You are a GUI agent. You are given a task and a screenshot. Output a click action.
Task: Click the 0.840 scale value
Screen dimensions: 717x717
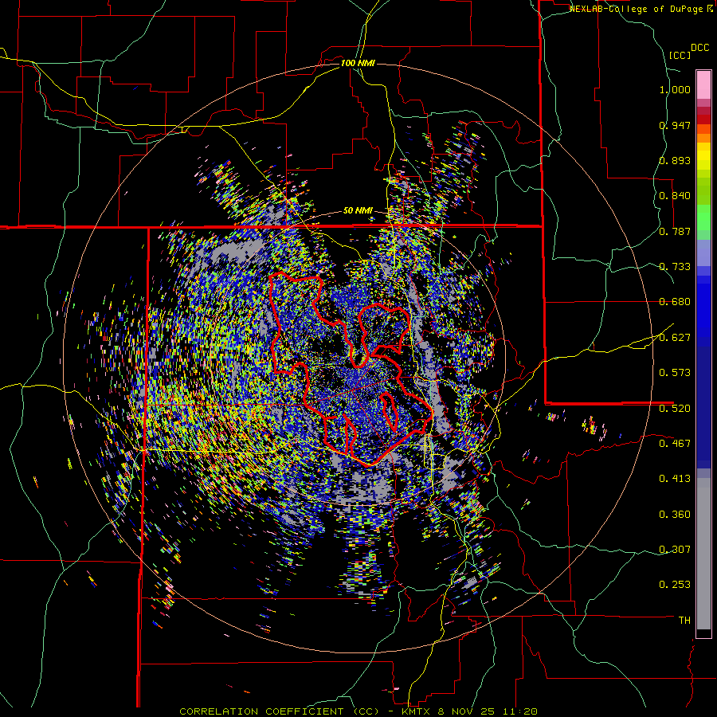[675, 196]
